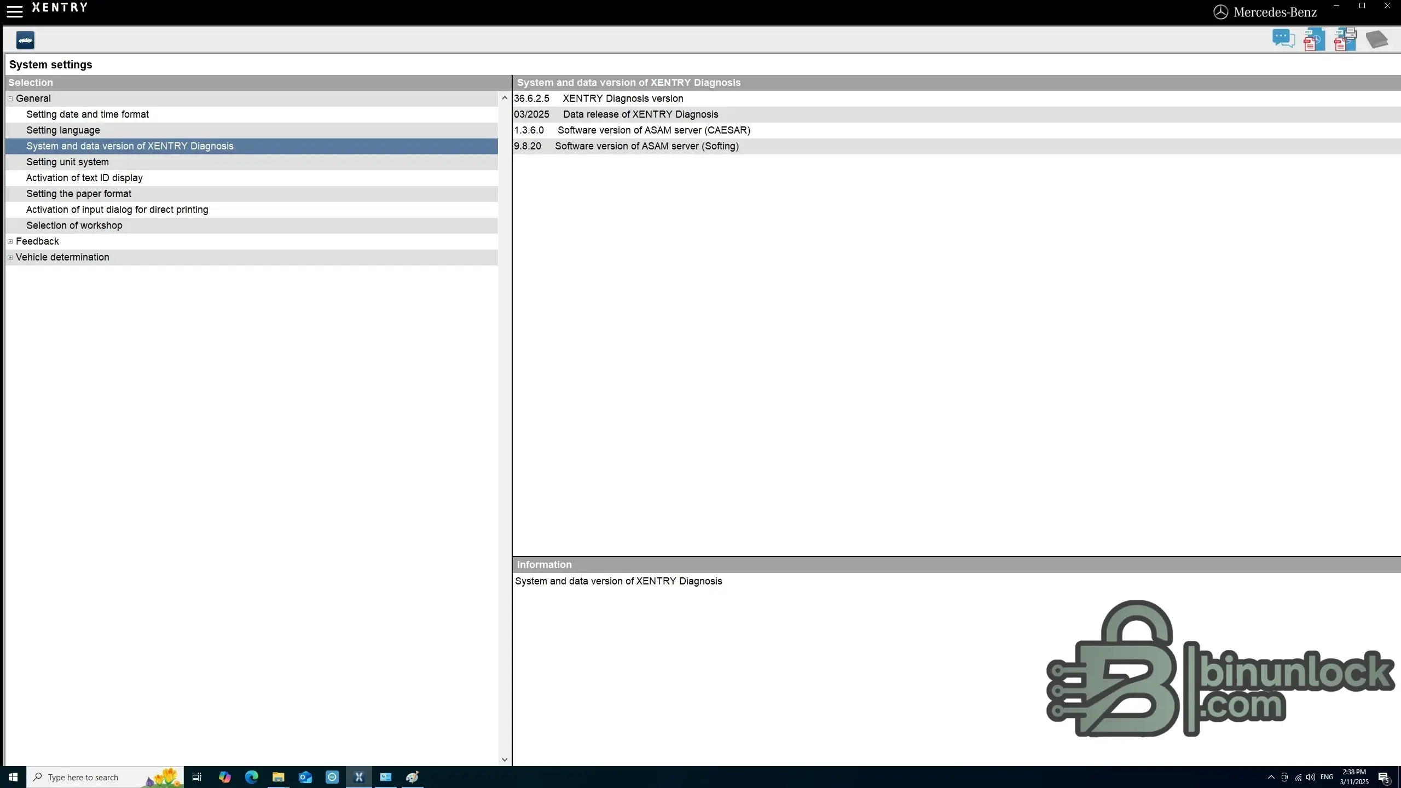Click the PDF print icon with printer

point(1345,39)
